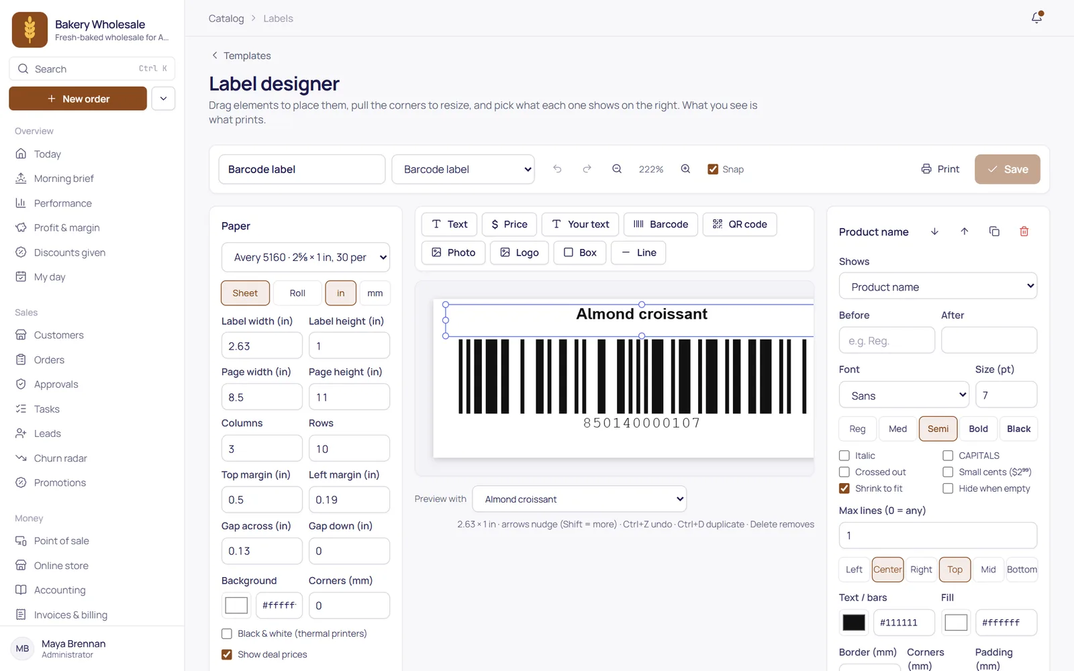Save the label design
The width and height of the screenshot is (1074, 671).
tap(1008, 169)
